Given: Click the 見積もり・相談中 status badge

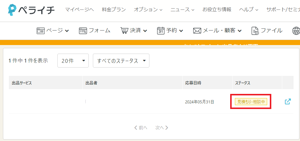Looking at the screenshot, I should click(251, 102).
